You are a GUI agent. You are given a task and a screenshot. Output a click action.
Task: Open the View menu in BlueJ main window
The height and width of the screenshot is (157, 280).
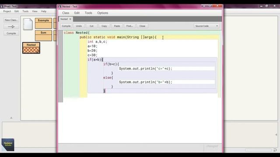[x=35, y=11]
